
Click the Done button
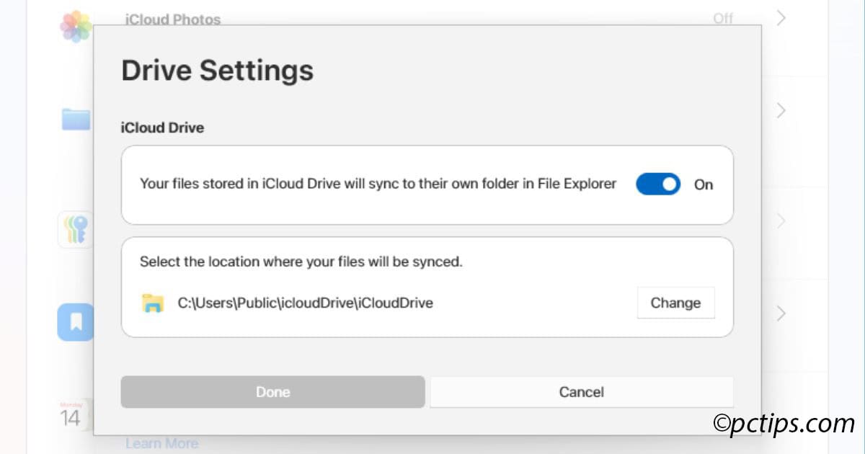[x=272, y=392]
